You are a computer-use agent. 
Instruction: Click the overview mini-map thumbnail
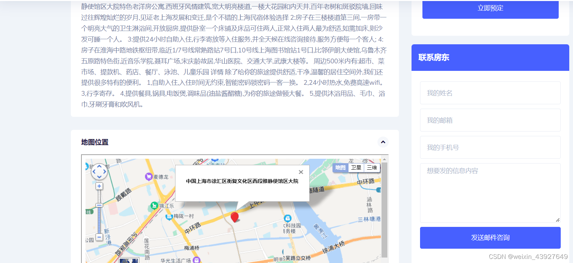[129, 261]
